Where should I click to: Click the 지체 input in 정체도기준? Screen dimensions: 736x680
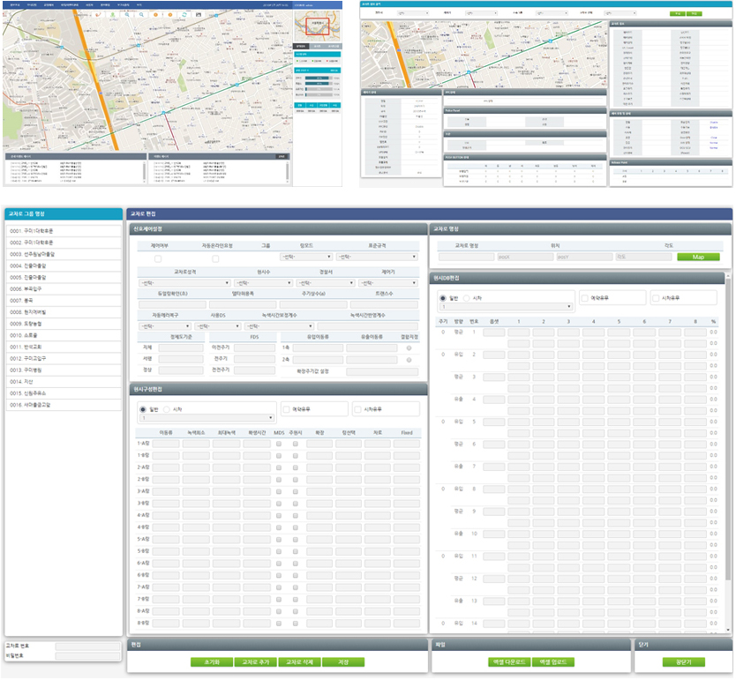point(181,347)
